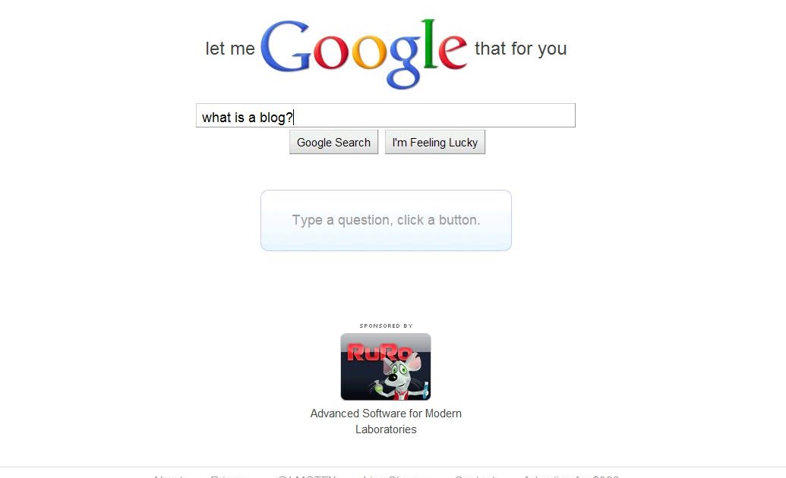The height and width of the screenshot is (478, 786).
Task: Focus the search box containing 'what is a blog?'
Action: click(386, 116)
